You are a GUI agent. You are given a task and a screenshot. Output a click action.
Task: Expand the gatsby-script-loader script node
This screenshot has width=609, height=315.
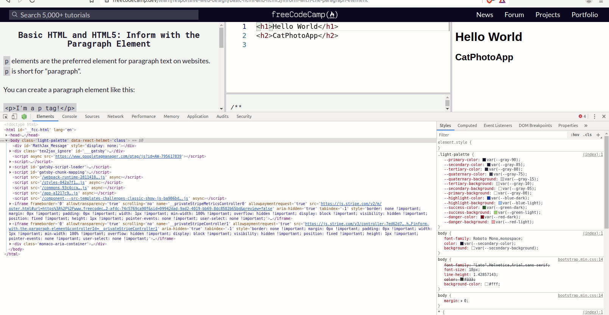(10, 167)
